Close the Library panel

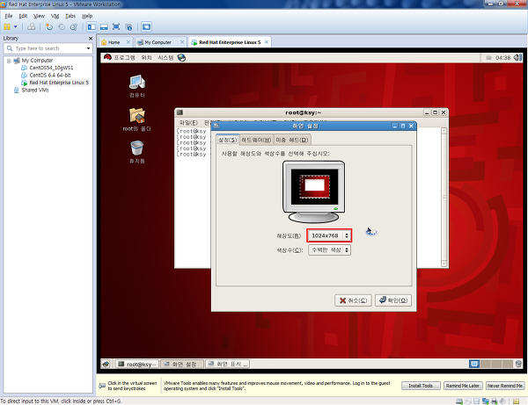point(91,39)
